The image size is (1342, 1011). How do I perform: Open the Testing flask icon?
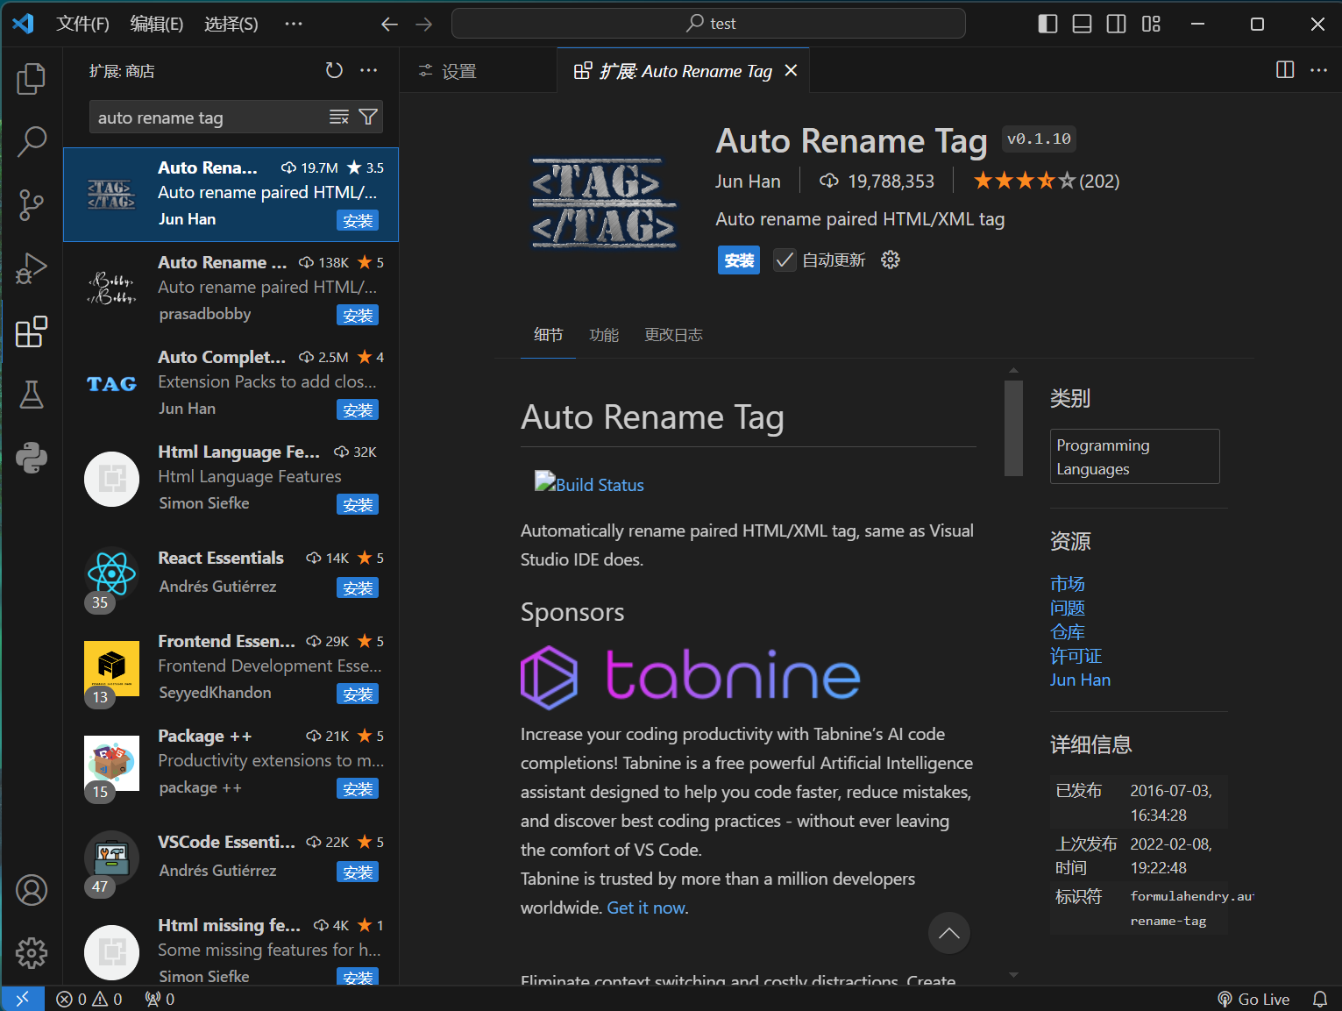tap(32, 395)
